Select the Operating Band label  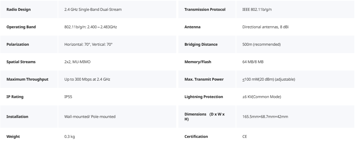[21, 27]
